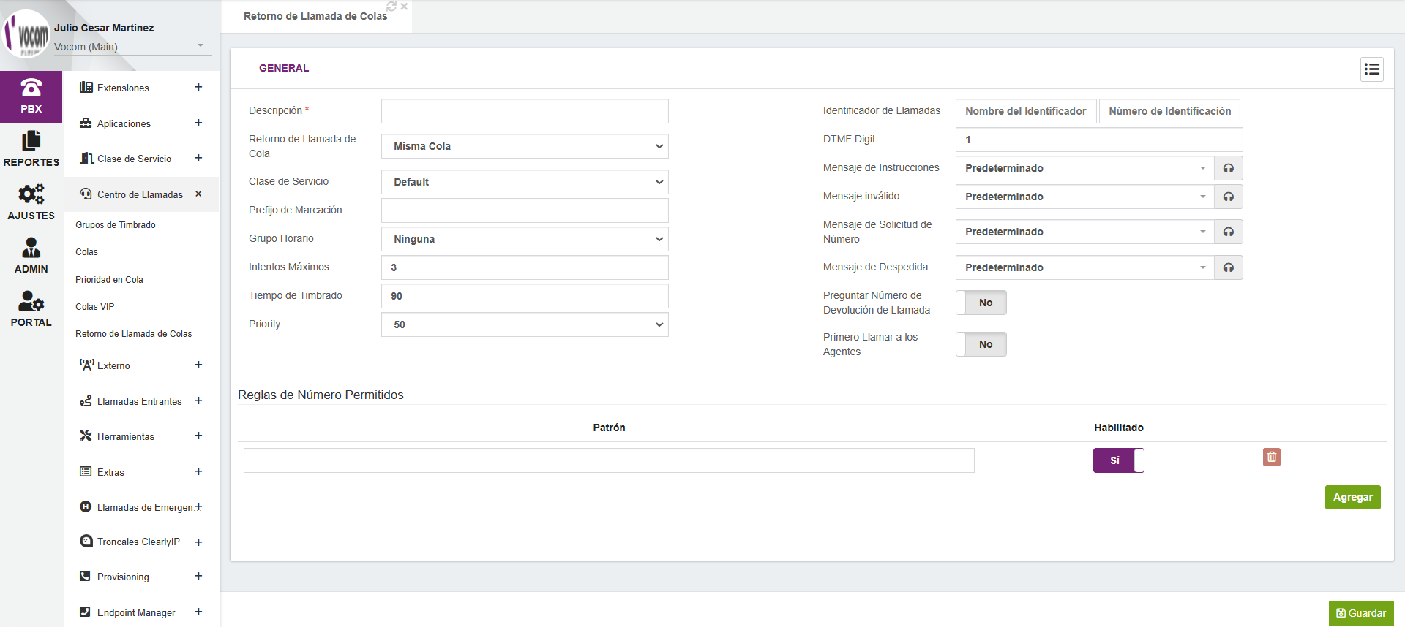
Task: Collapse Centro de Llamadas with X
Action: 198,194
